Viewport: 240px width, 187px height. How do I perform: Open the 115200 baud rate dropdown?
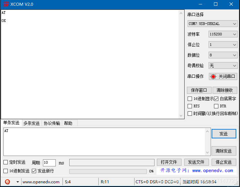(223, 34)
